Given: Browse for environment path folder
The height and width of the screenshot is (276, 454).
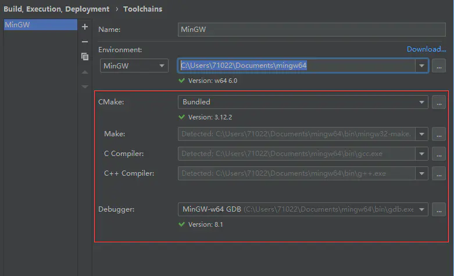Looking at the screenshot, I should (x=439, y=66).
